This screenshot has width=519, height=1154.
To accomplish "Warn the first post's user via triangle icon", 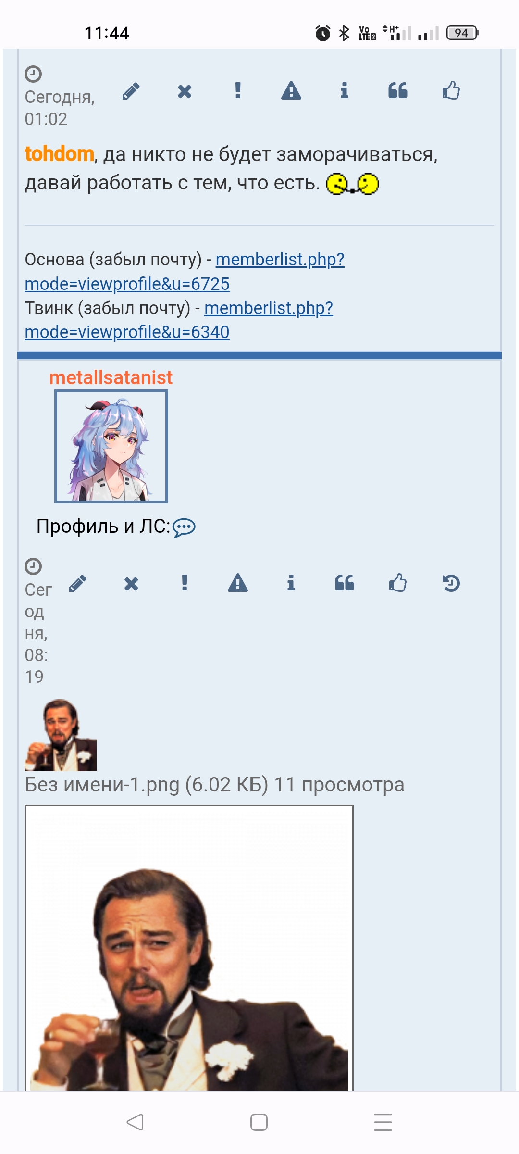I will point(291,90).
